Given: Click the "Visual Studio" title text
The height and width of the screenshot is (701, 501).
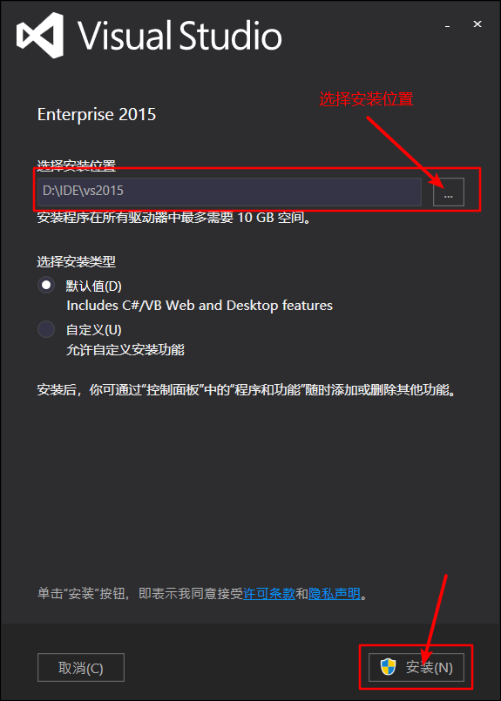Looking at the screenshot, I should 179,36.
